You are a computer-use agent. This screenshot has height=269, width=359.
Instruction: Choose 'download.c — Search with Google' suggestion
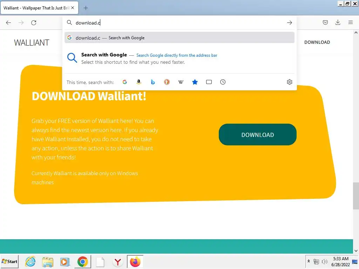pos(179,38)
